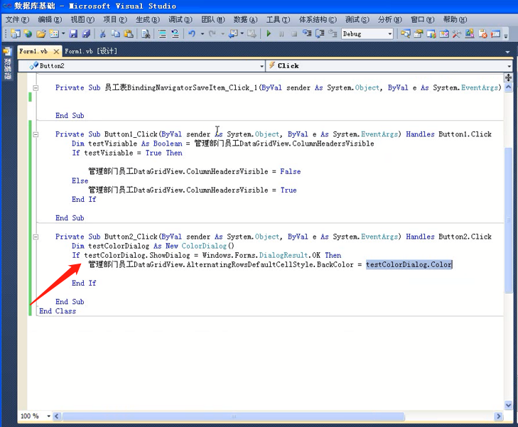518x427 pixels.
Task: Click the New Project toolbar icon
Action: pyautogui.click(x=15, y=33)
